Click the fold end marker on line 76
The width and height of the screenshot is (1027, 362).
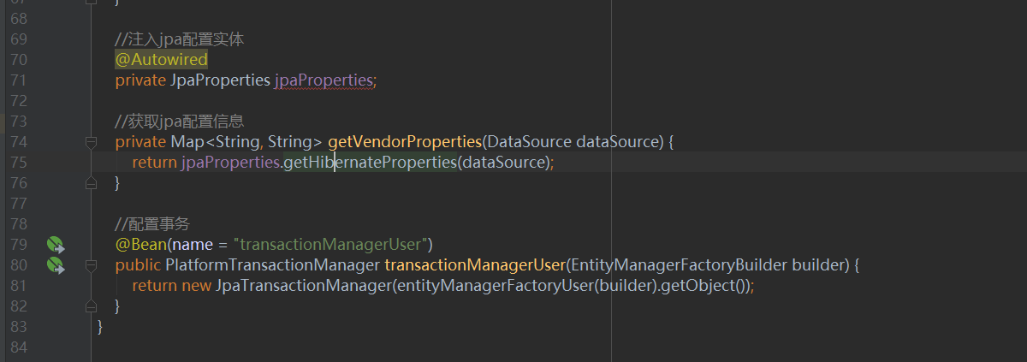click(91, 183)
